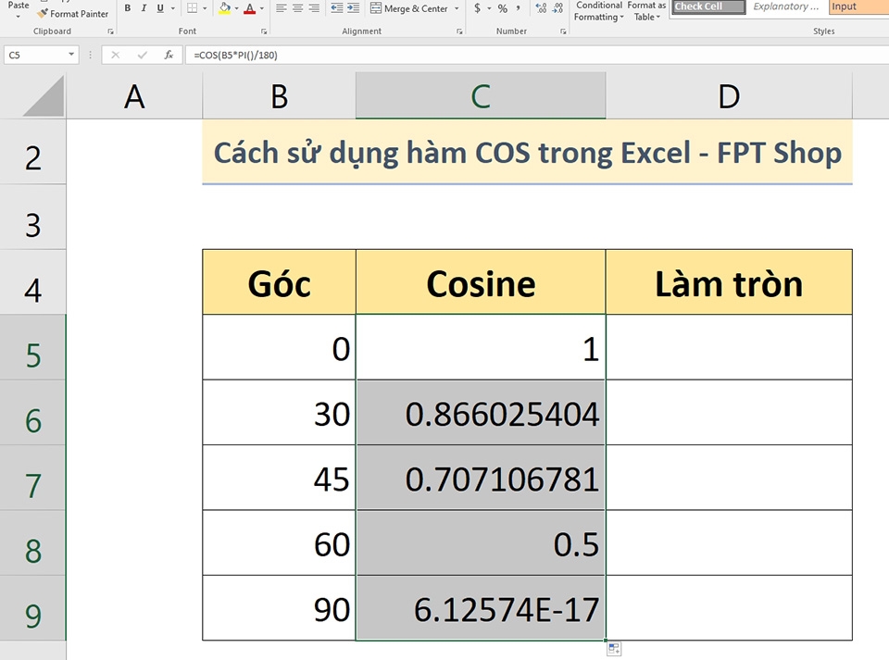Apply bold formatting from the Font group
889x660 pixels.
(x=127, y=6)
